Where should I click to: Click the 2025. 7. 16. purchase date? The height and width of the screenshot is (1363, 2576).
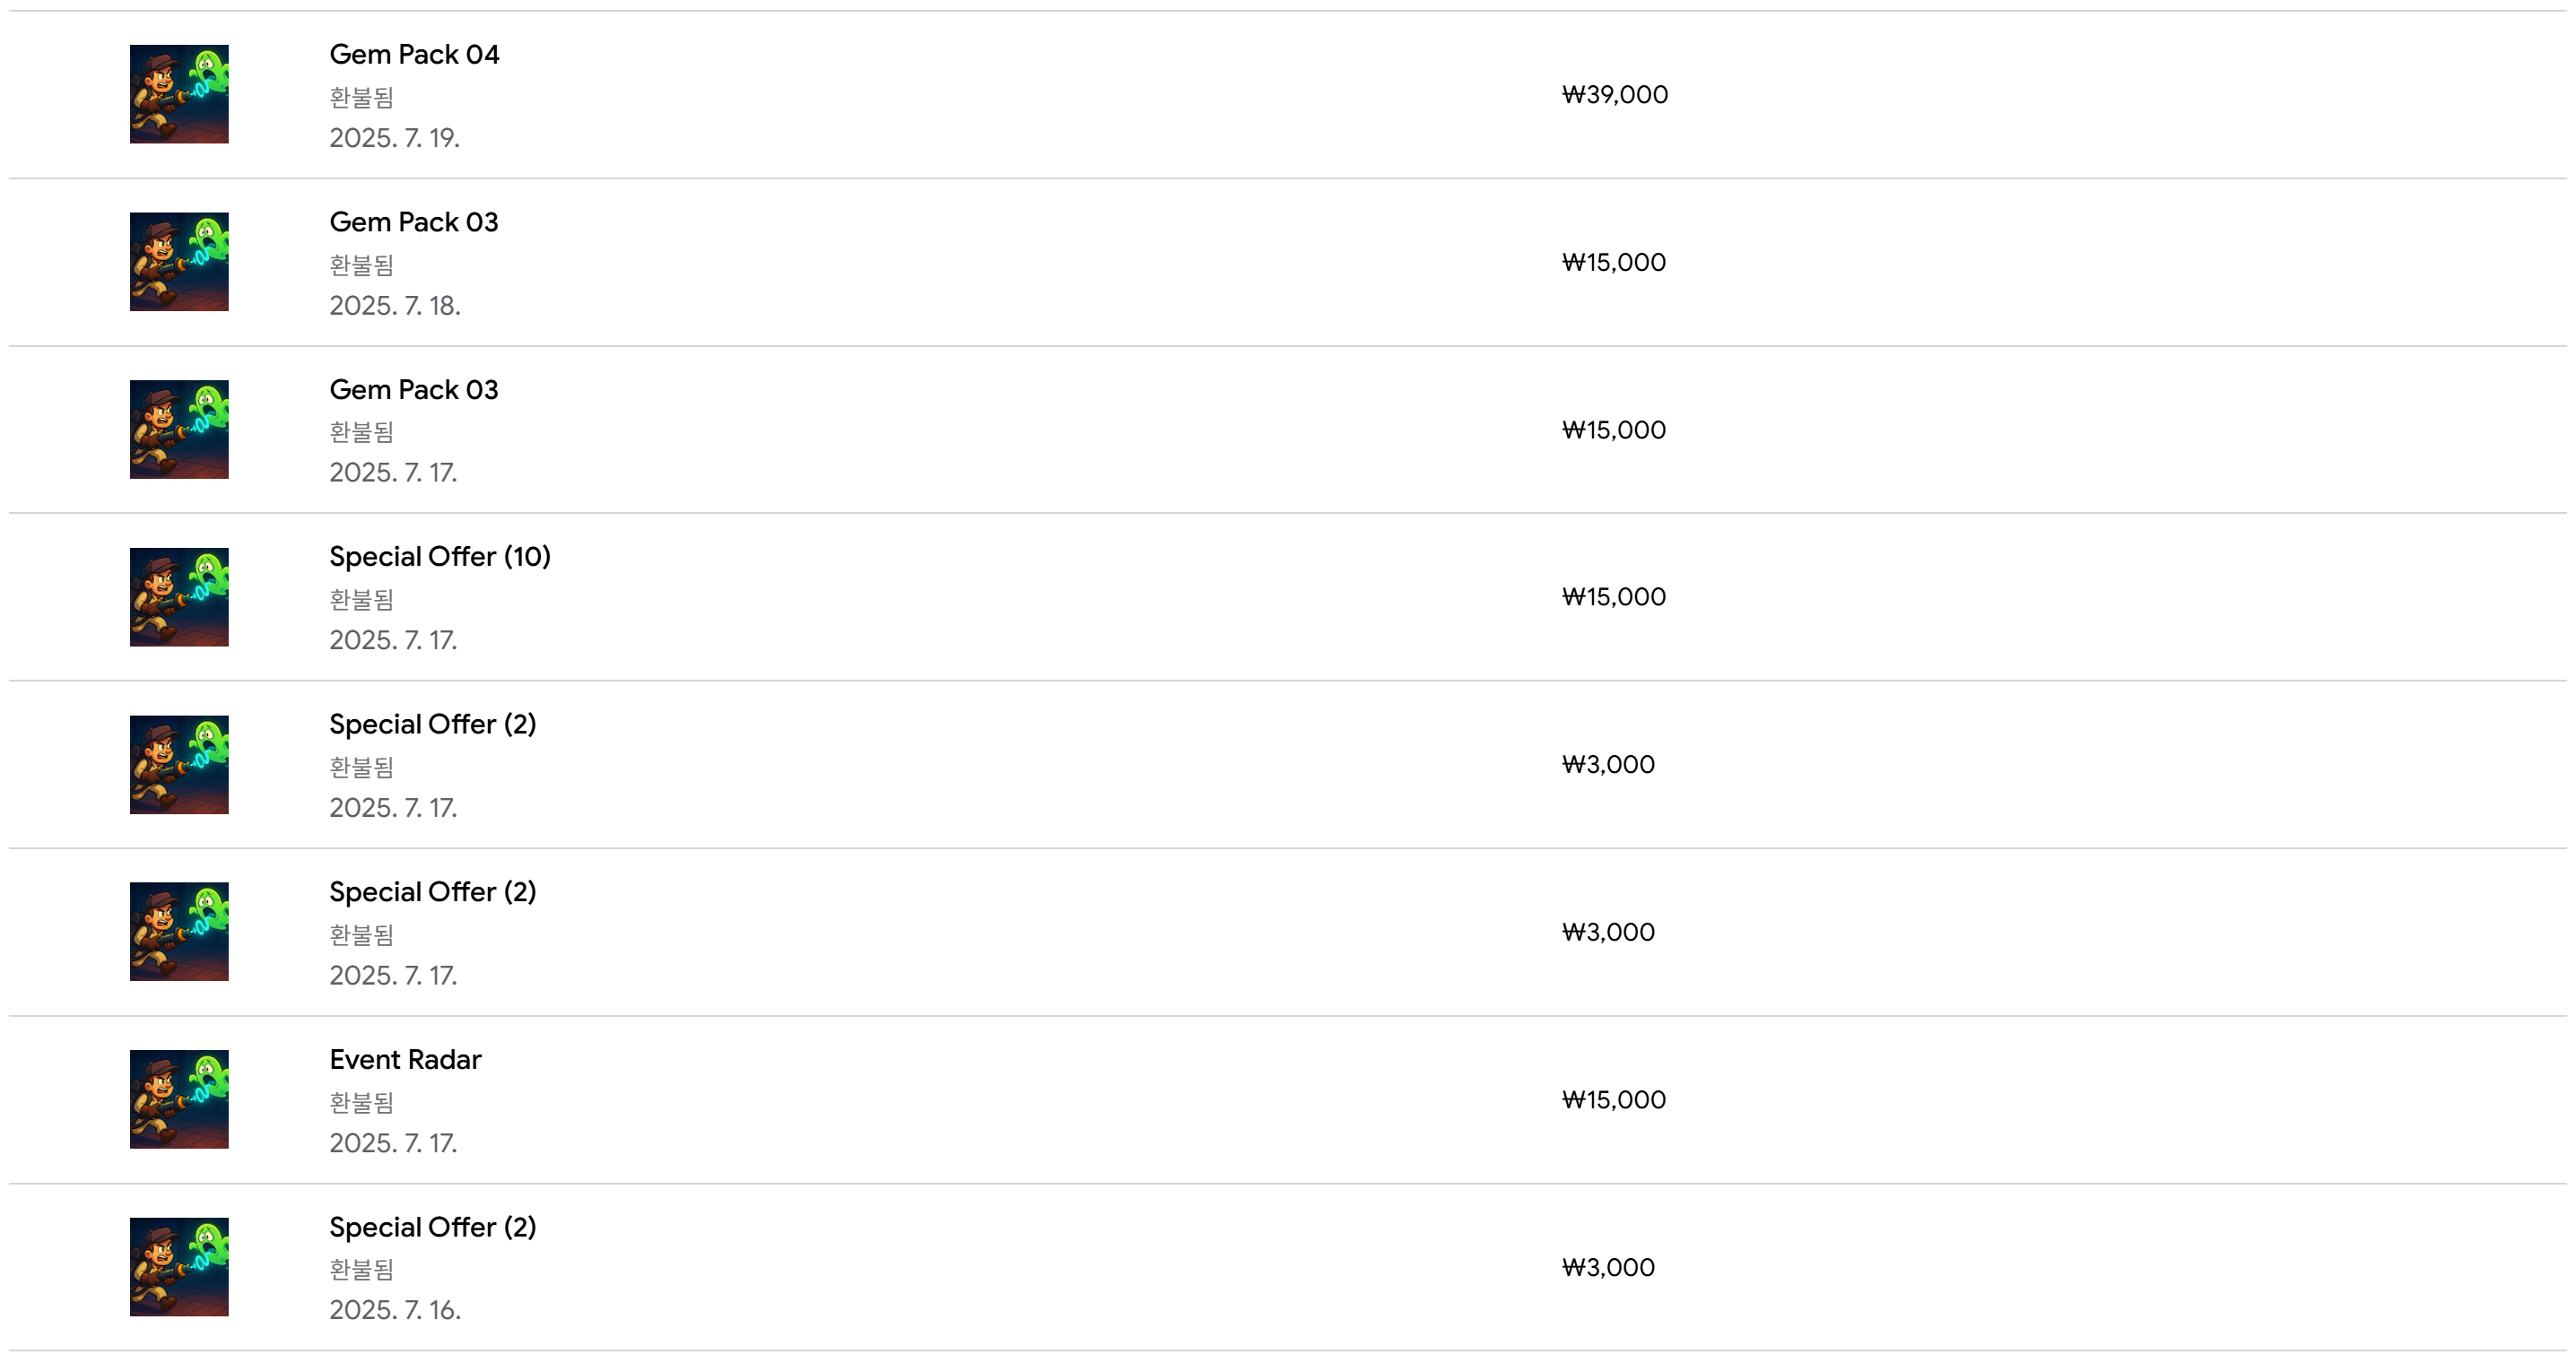coord(395,1310)
